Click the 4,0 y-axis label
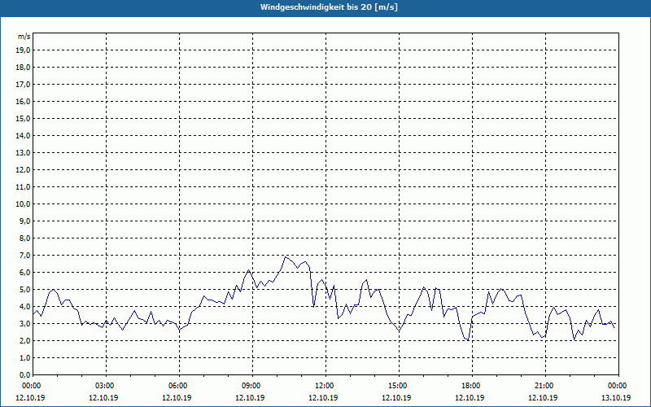Image resolution: width=651 pixels, height=407 pixels. 24,307
